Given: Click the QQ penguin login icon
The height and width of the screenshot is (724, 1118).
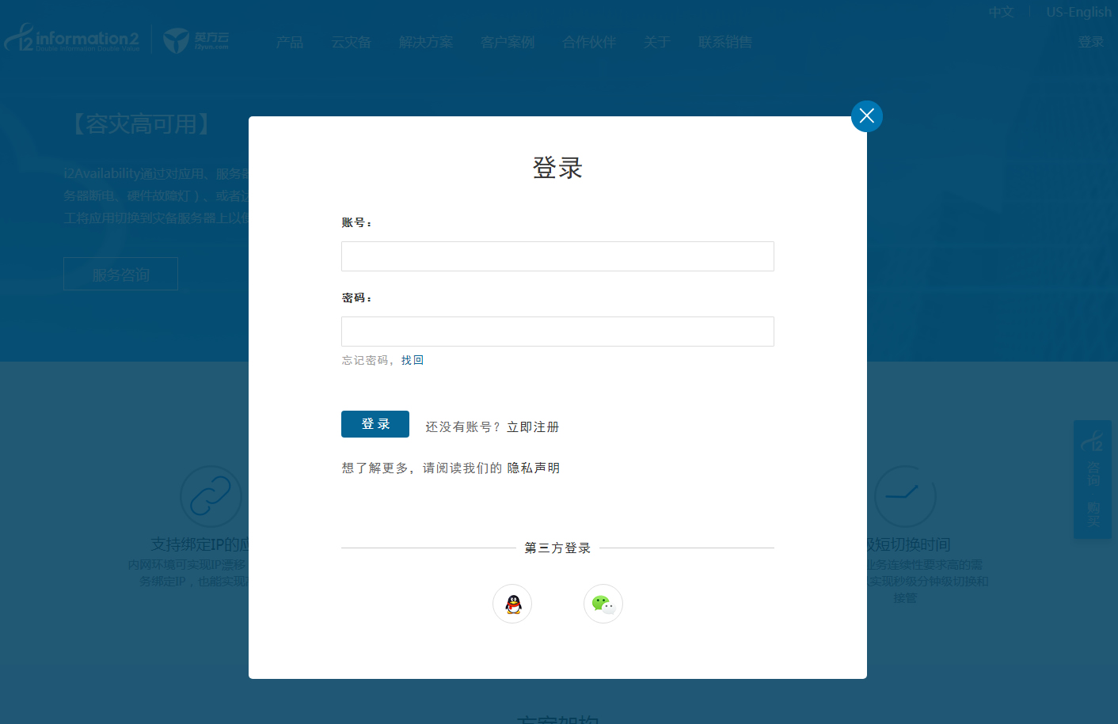Looking at the screenshot, I should tap(512, 604).
